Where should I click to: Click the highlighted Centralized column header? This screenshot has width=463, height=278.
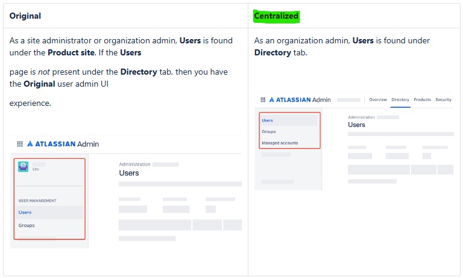coord(276,16)
